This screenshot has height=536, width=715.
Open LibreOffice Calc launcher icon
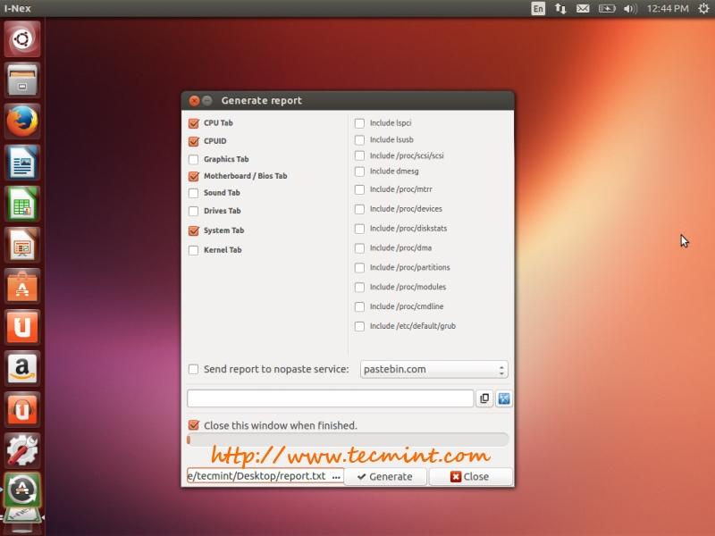(x=22, y=204)
